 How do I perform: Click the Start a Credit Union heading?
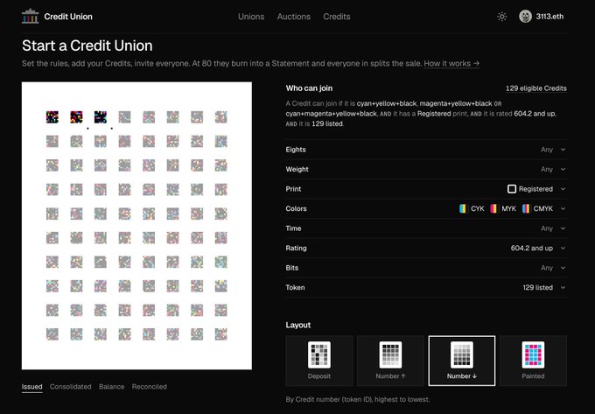tap(87, 46)
